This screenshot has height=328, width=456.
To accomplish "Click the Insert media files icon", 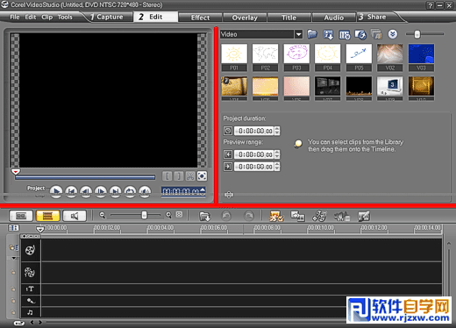I will [204, 217].
